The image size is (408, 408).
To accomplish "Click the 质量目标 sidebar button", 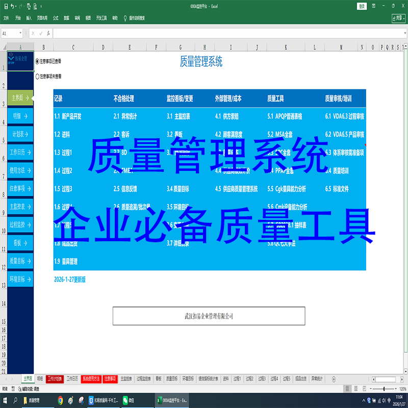I will pyautogui.click(x=20, y=261).
